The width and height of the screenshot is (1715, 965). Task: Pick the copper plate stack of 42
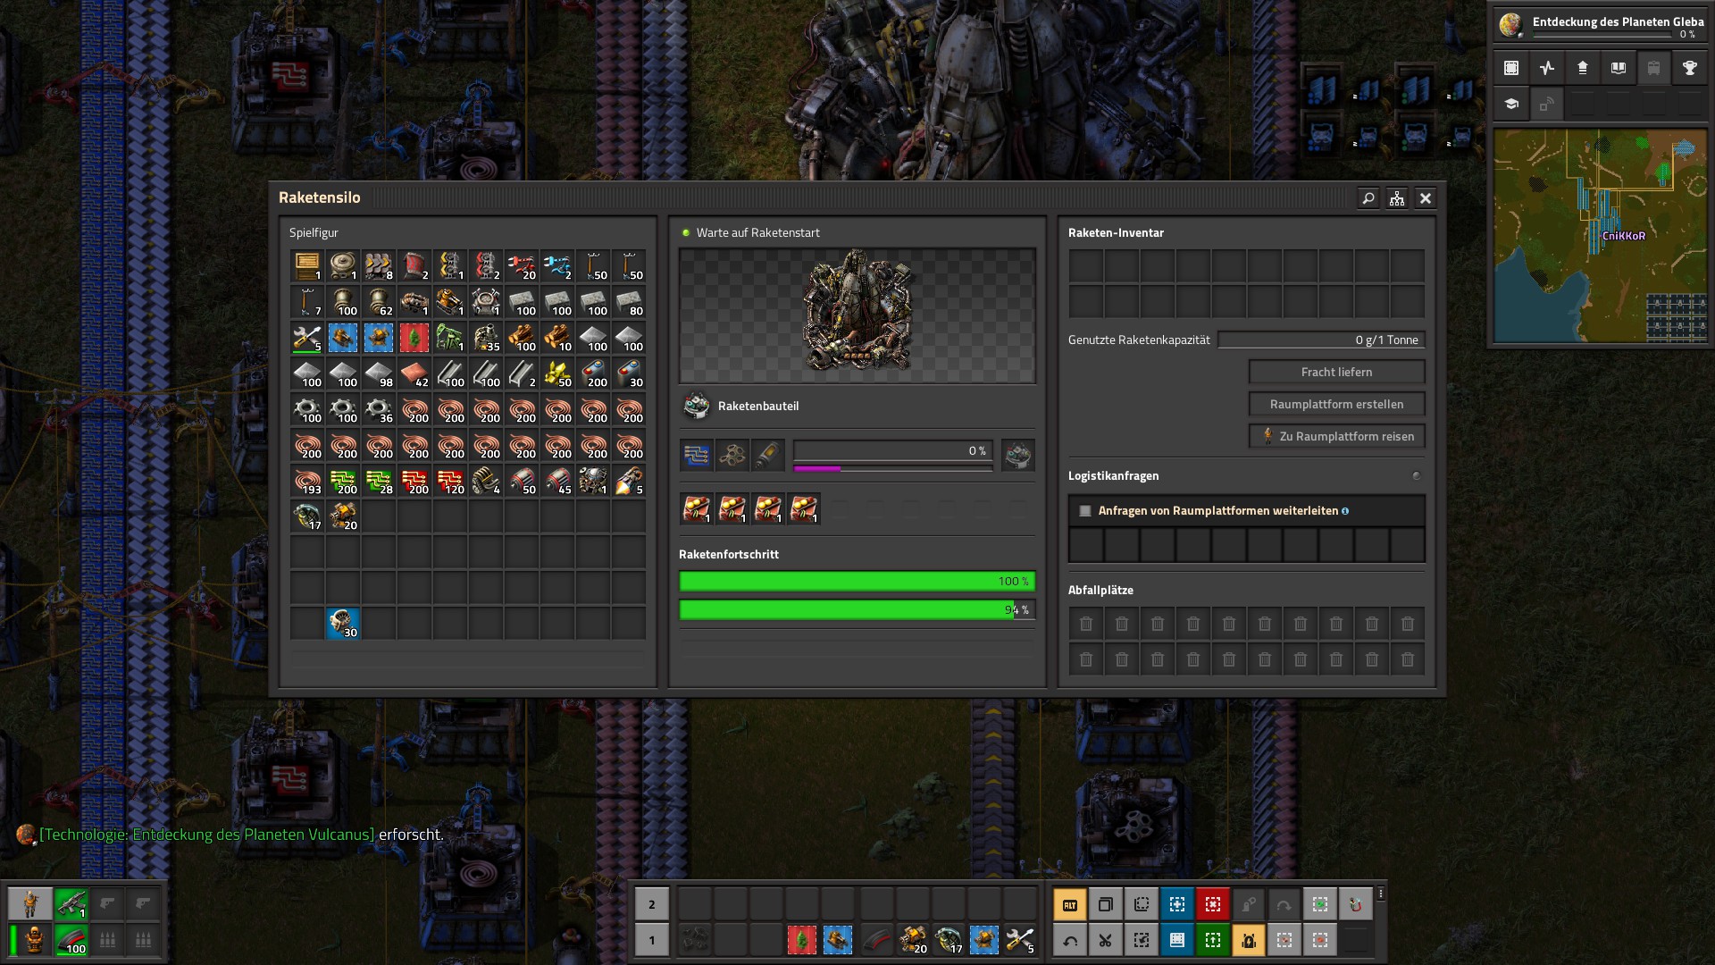pyautogui.click(x=414, y=373)
